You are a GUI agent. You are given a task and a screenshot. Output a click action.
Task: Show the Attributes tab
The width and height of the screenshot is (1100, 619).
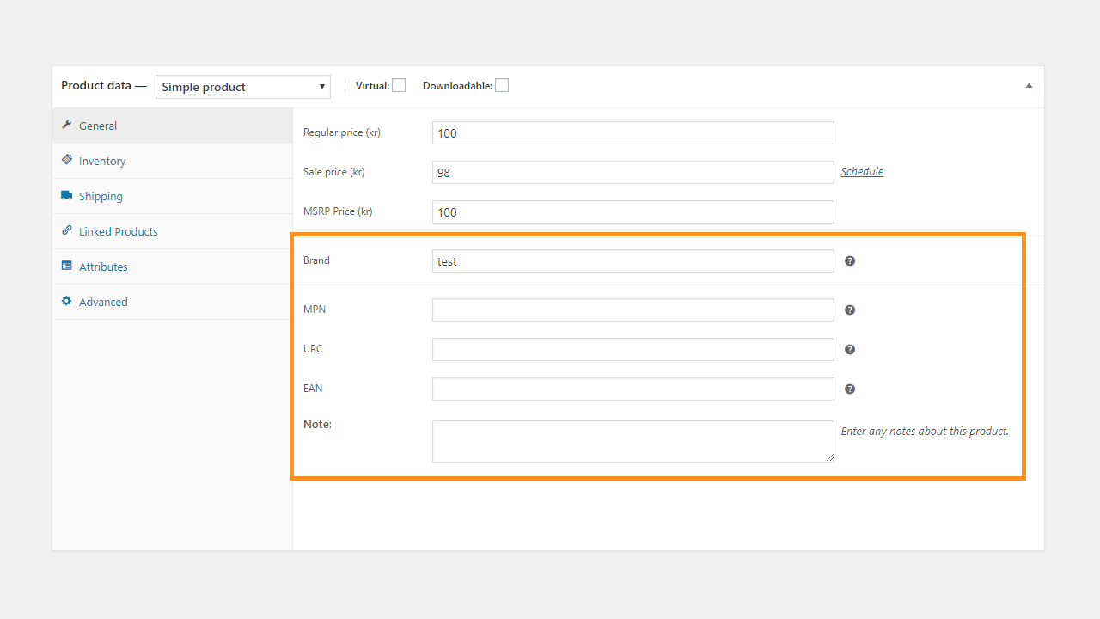173,267
